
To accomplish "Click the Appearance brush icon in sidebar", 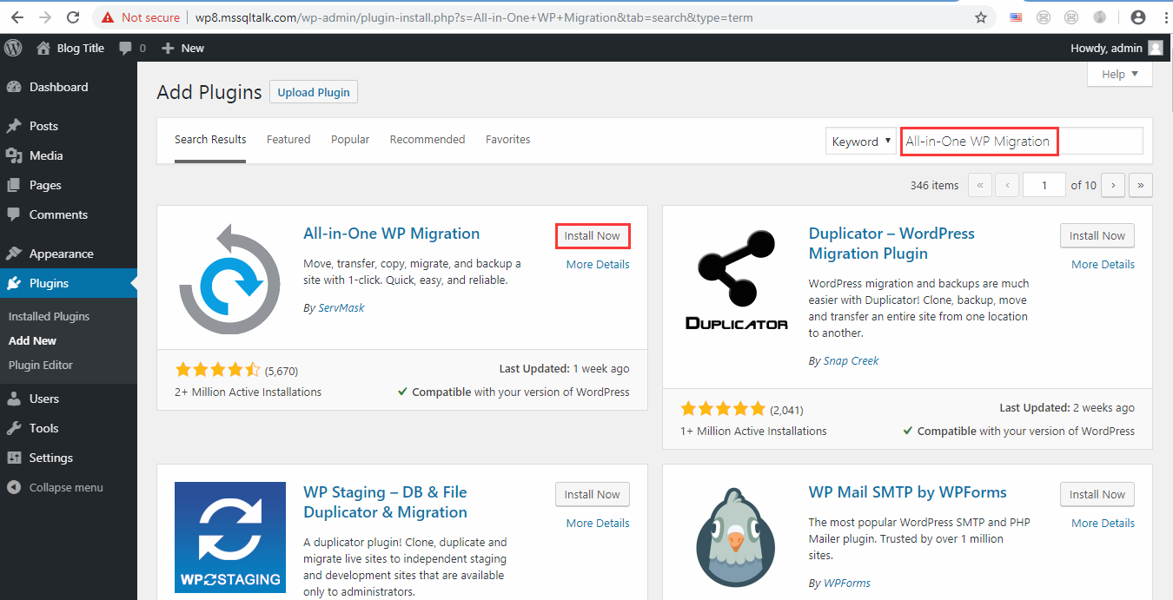I will click(x=14, y=254).
